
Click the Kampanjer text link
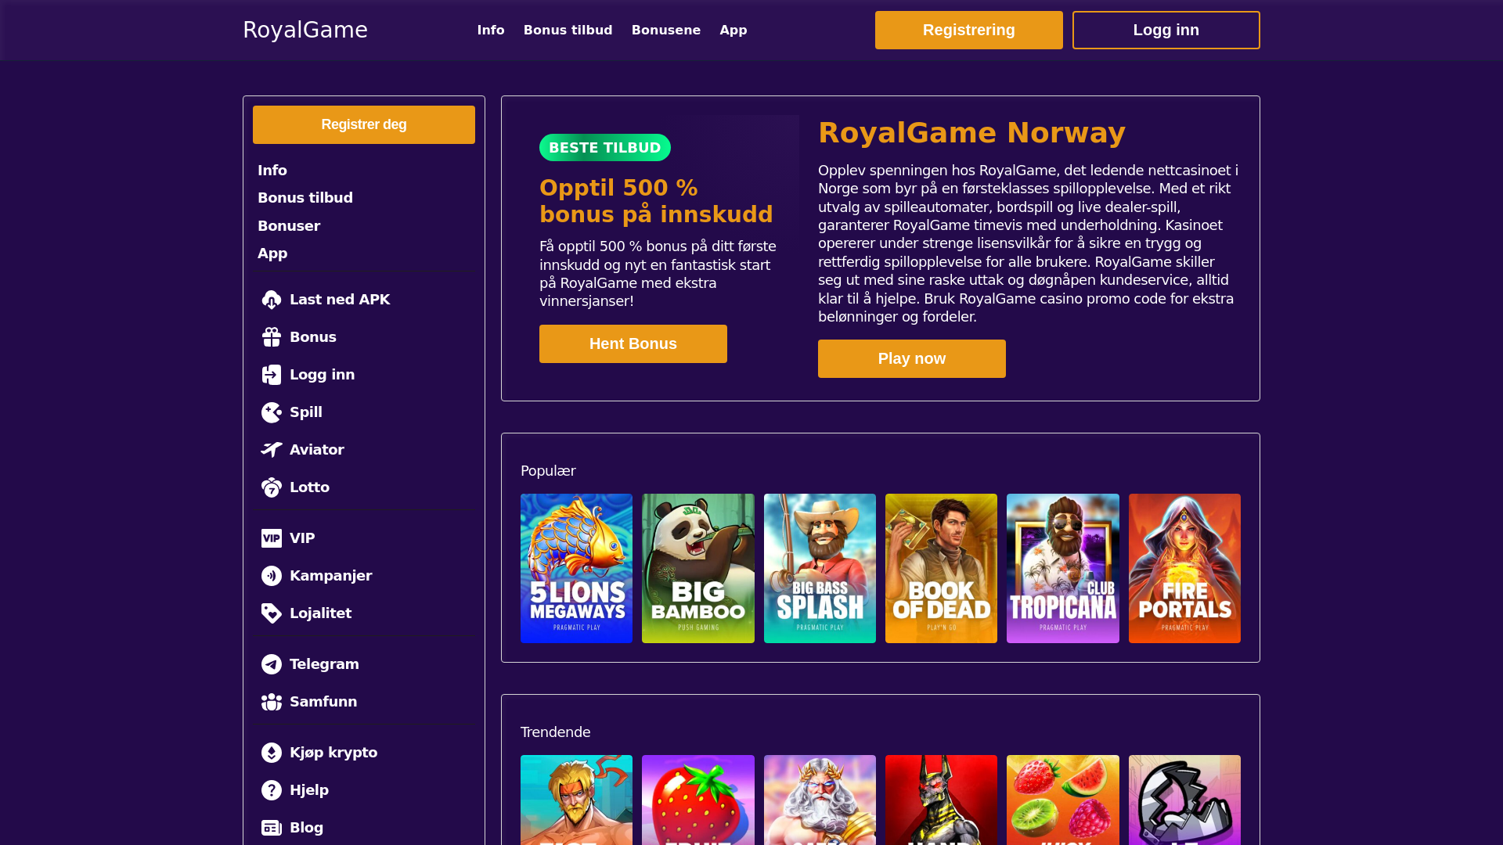click(331, 576)
